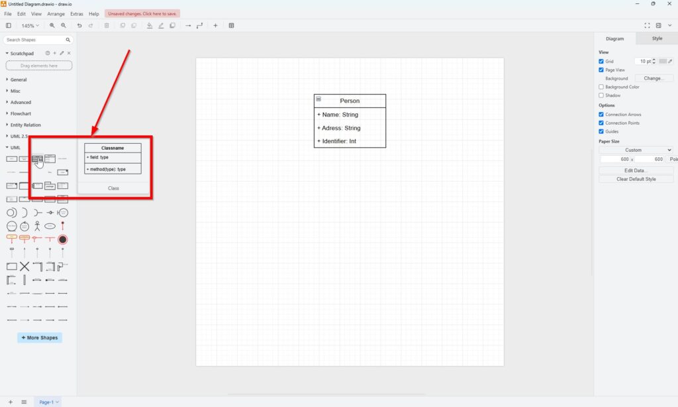Open the Arrange menu
The height and width of the screenshot is (407, 678).
click(x=56, y=13)
